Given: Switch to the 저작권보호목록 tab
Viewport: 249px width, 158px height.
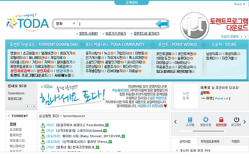Looking at the screenshot, I should click(x=210, y=141).
